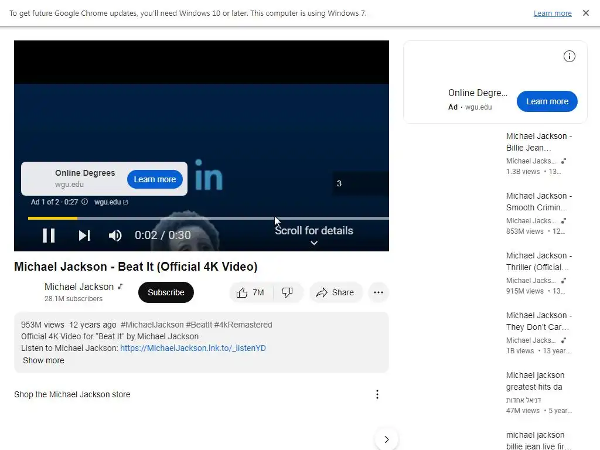Viewport: 600px width, 450px height.
Task: Mute the video with speaker icon
Action: pyautogui.click(x=115, y=236)
